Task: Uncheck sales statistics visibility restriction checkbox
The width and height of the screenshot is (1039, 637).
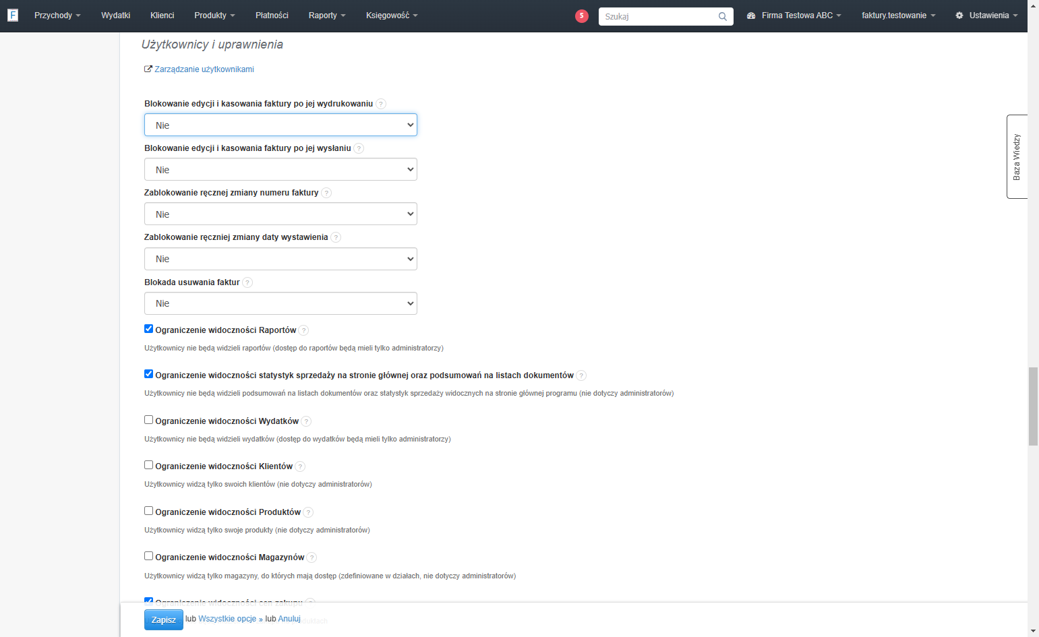Action: (149, 374)
